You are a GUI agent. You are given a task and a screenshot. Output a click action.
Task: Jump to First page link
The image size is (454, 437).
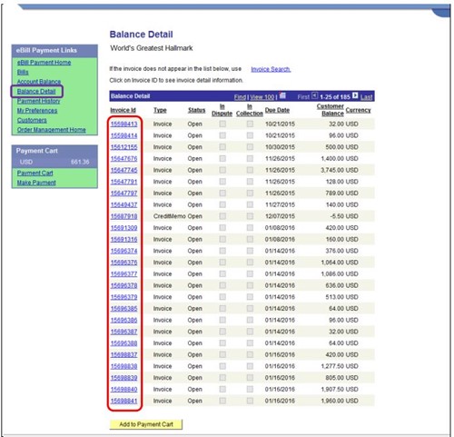303,97
